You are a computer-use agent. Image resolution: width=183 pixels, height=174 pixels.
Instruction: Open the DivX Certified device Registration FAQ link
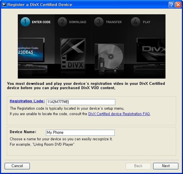(119, 114)
